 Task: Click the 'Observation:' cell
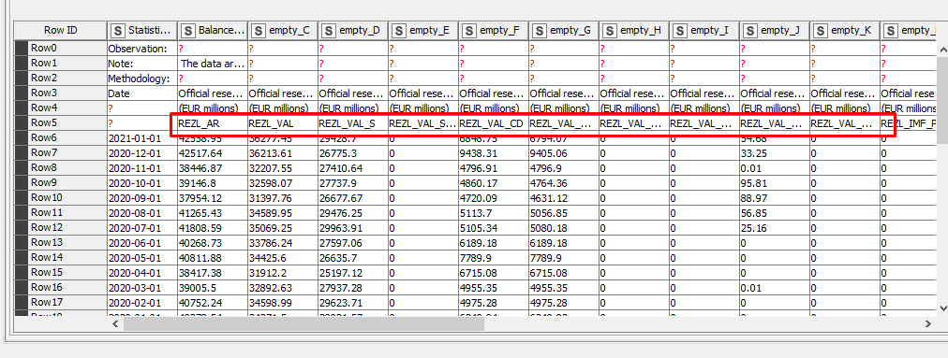tap(141, 49)
